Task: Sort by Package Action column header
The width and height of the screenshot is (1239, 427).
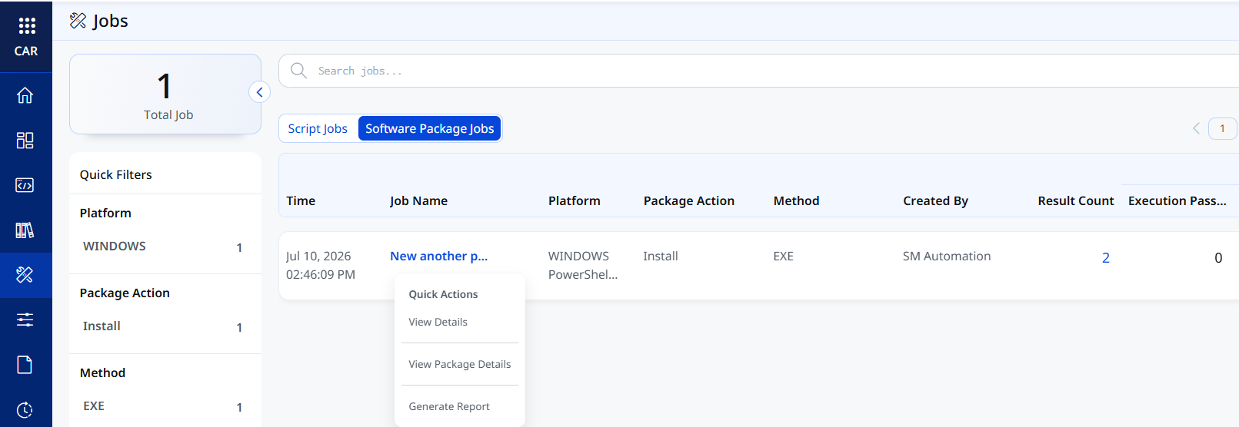Action: (689, 200)
